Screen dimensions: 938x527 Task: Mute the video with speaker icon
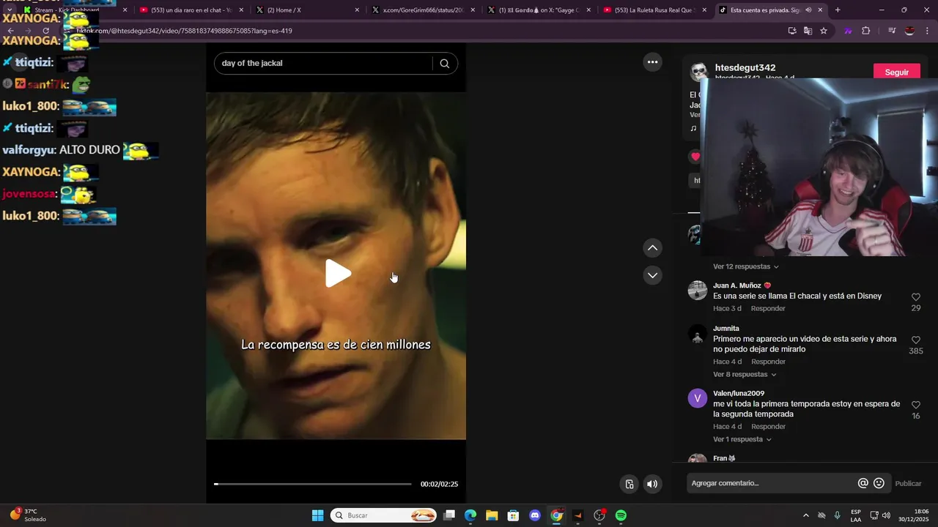(x=652, y=484)
